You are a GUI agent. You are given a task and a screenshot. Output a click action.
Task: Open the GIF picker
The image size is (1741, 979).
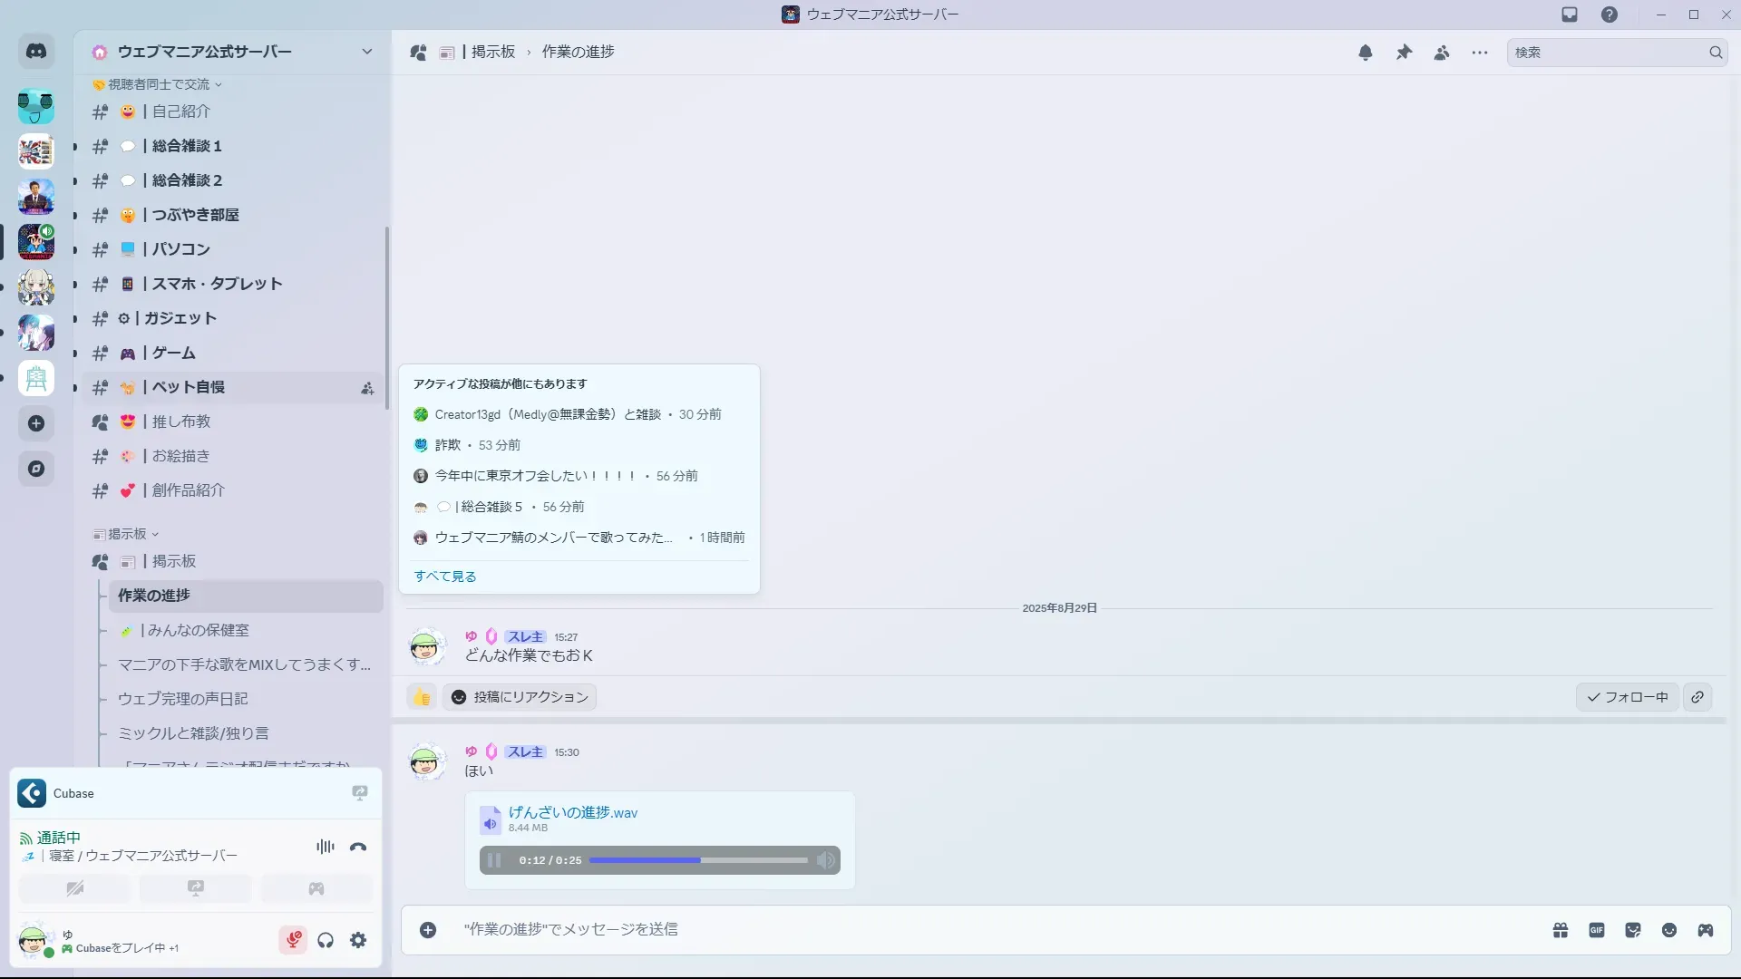[x=1597, y=930]
